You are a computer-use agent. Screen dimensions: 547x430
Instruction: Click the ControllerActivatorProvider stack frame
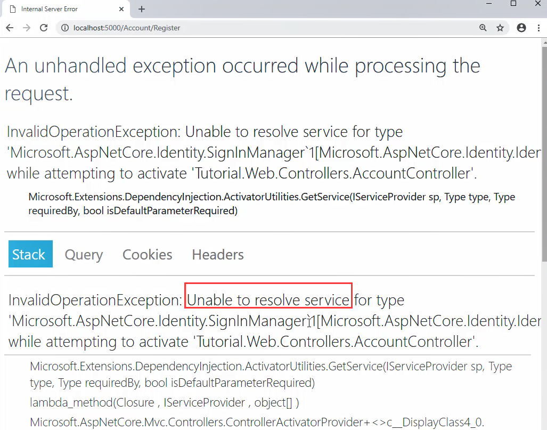pos(257,423)
